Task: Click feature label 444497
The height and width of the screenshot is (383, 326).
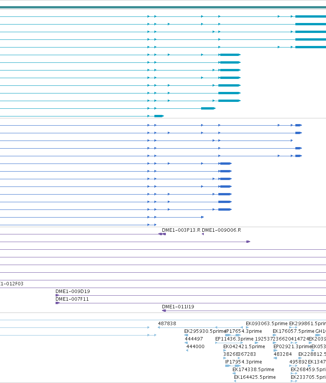Action: coord(194,339)
